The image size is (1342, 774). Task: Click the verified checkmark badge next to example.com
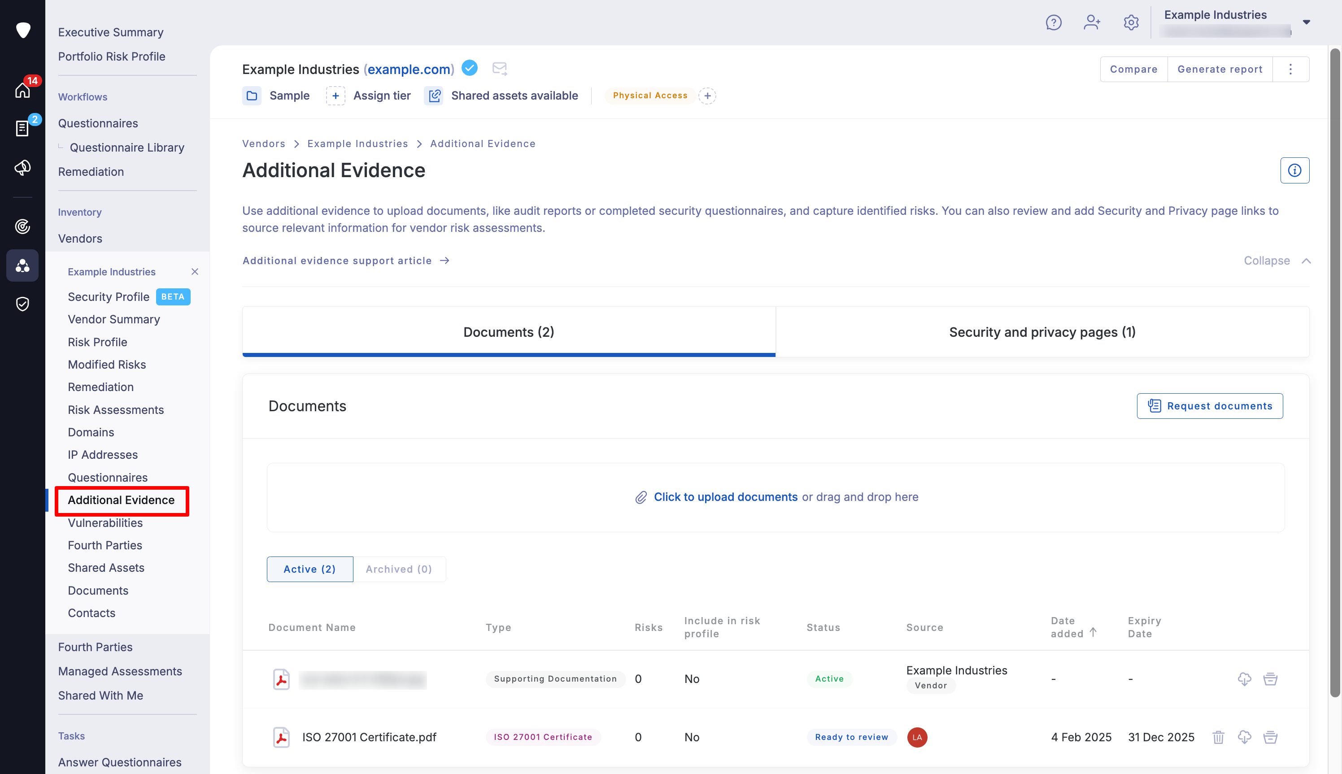pos(470,68)
